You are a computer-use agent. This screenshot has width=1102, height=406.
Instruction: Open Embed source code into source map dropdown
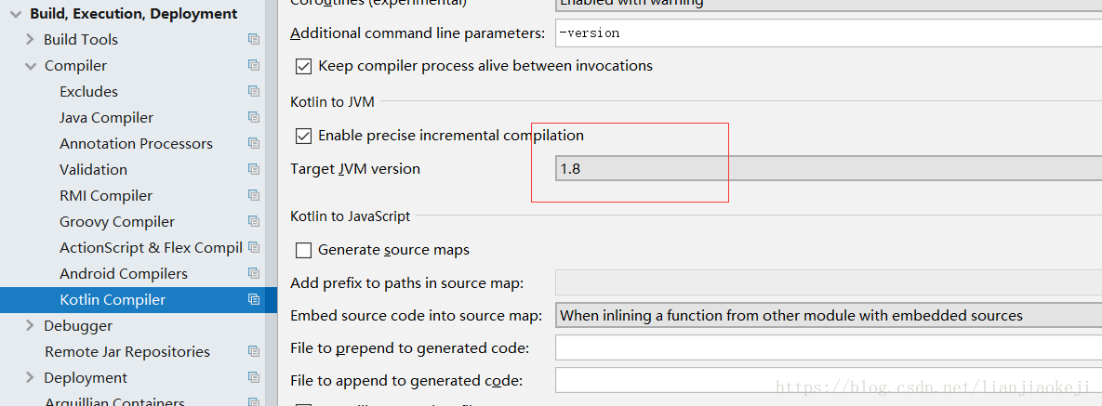828,316
